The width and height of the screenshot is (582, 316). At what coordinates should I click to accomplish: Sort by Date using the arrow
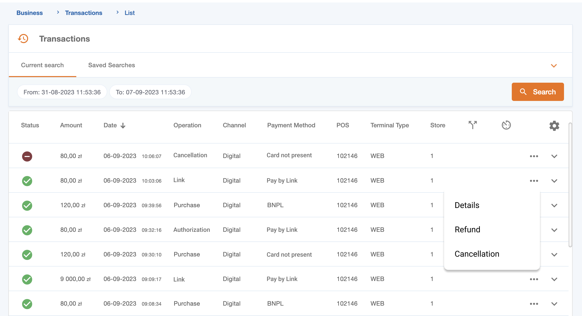pyautogui.click(x=123, y=126)
